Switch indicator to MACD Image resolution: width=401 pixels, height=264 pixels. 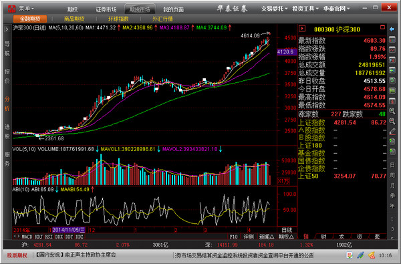[x=27, y=237]
